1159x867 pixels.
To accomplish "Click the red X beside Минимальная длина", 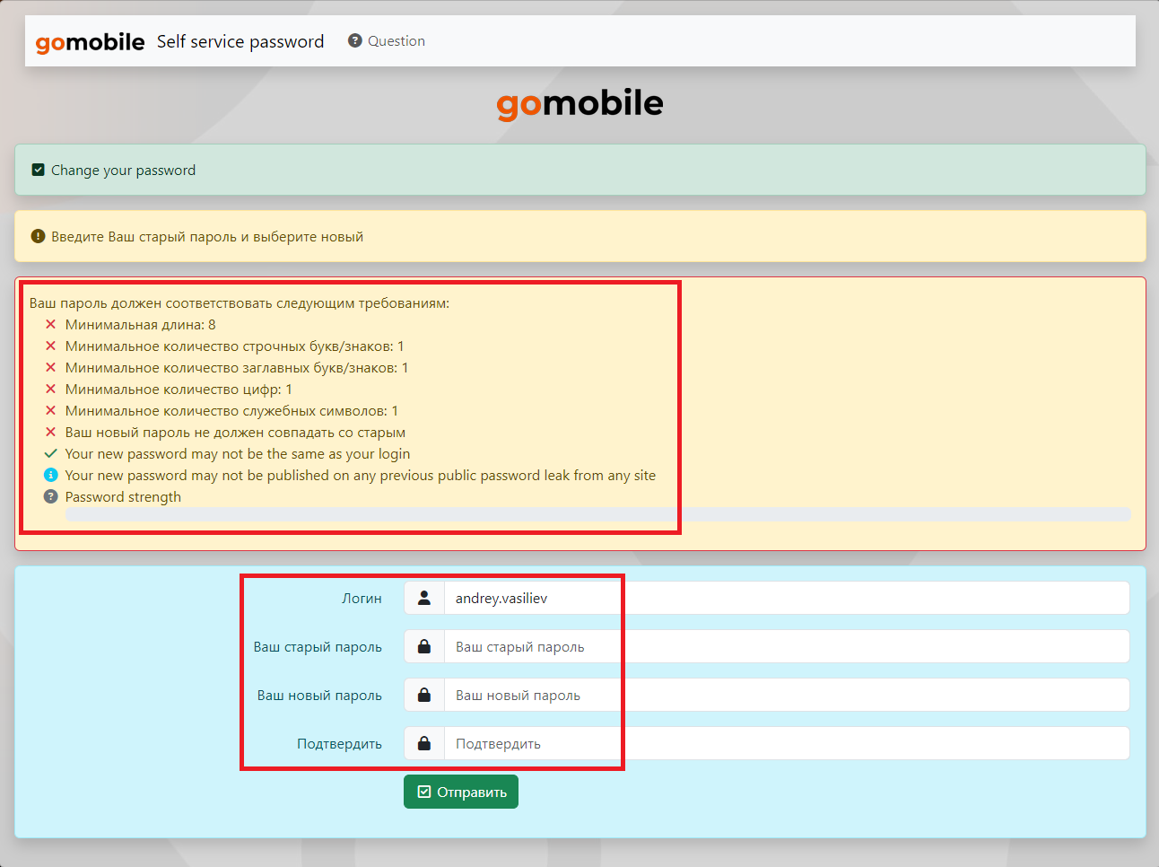I will coord(51,324).
